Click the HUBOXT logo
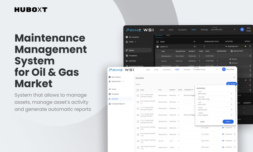This screenshot has height=152, width=253. (31, 10)
